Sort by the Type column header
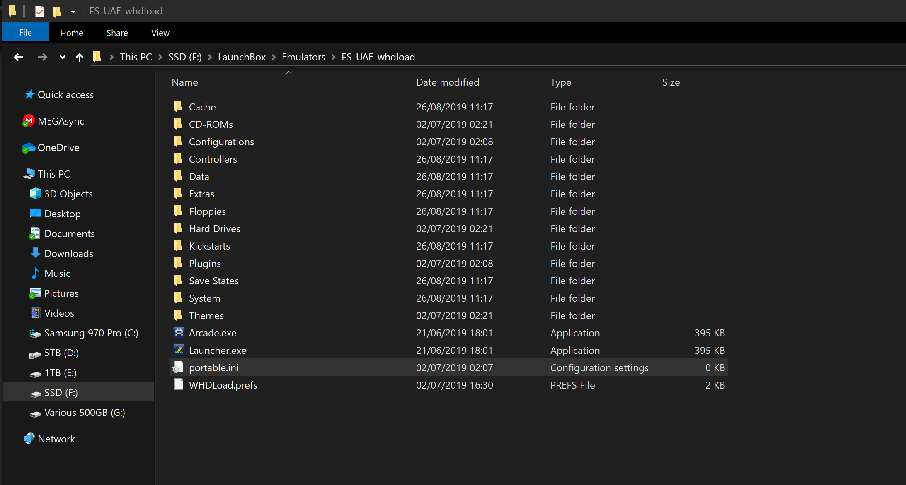The image size is (906, 485). (561, 82)
